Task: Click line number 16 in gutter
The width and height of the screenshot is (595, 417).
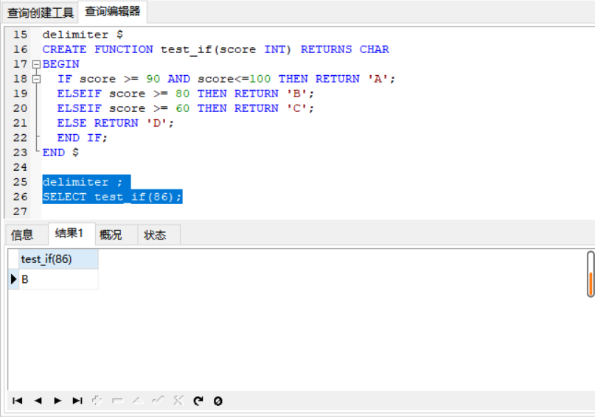Action: (20, 49)
